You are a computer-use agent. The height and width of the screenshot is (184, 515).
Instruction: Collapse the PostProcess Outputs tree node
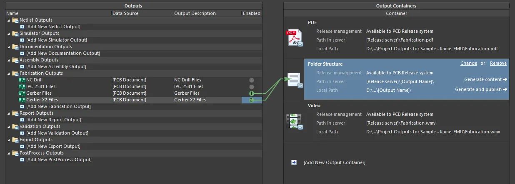point(9,153)
